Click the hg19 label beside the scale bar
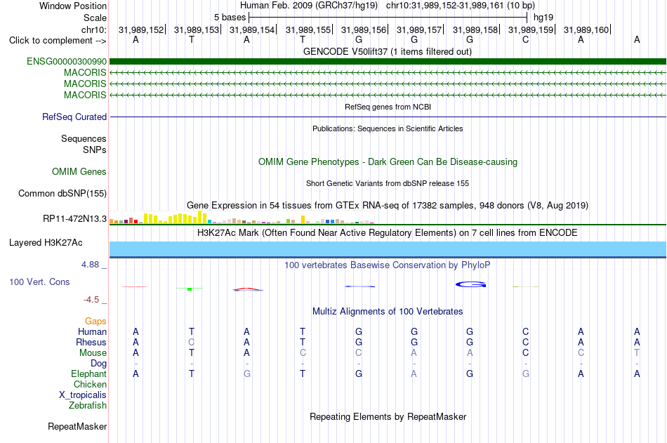This screenshot has height=443, width=667. click(x=543, y=18)
